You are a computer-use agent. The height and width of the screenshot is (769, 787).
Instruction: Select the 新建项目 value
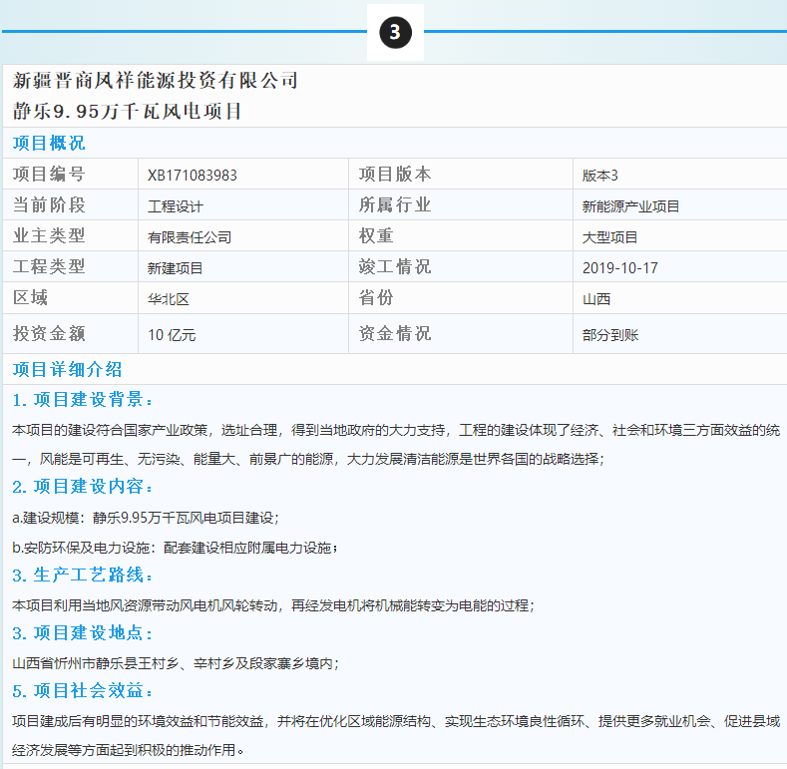click(175, 268)
